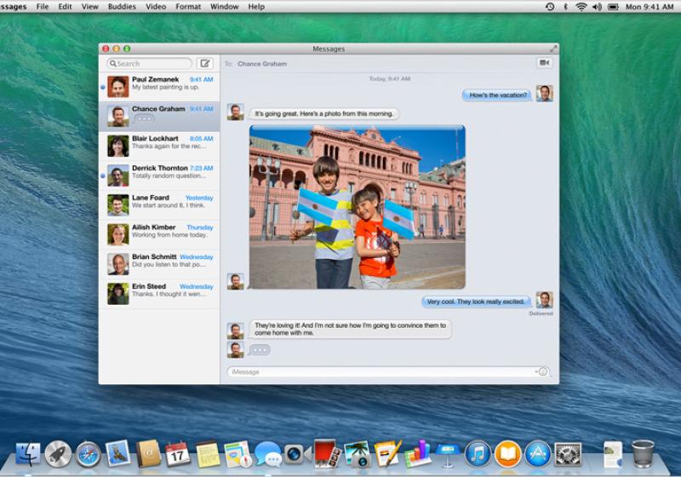
Task: Open Pages pen icon in Dock
Action: pyautogui.click(x=387, y=454)
